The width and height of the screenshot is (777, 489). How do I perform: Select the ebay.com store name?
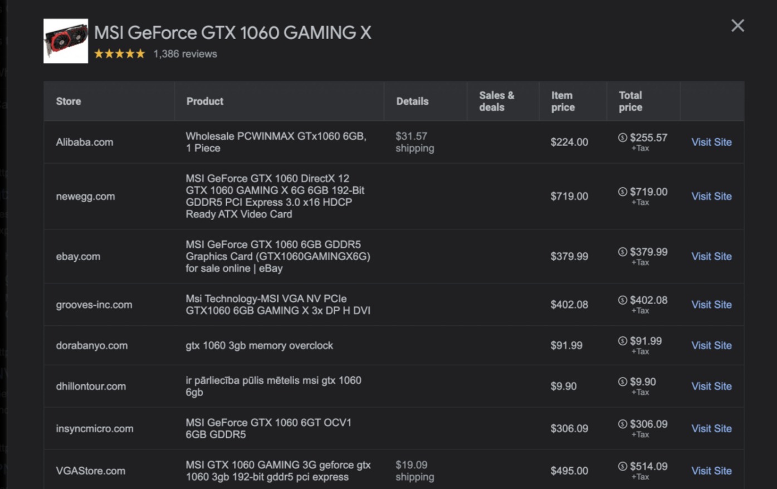(78, 256)
